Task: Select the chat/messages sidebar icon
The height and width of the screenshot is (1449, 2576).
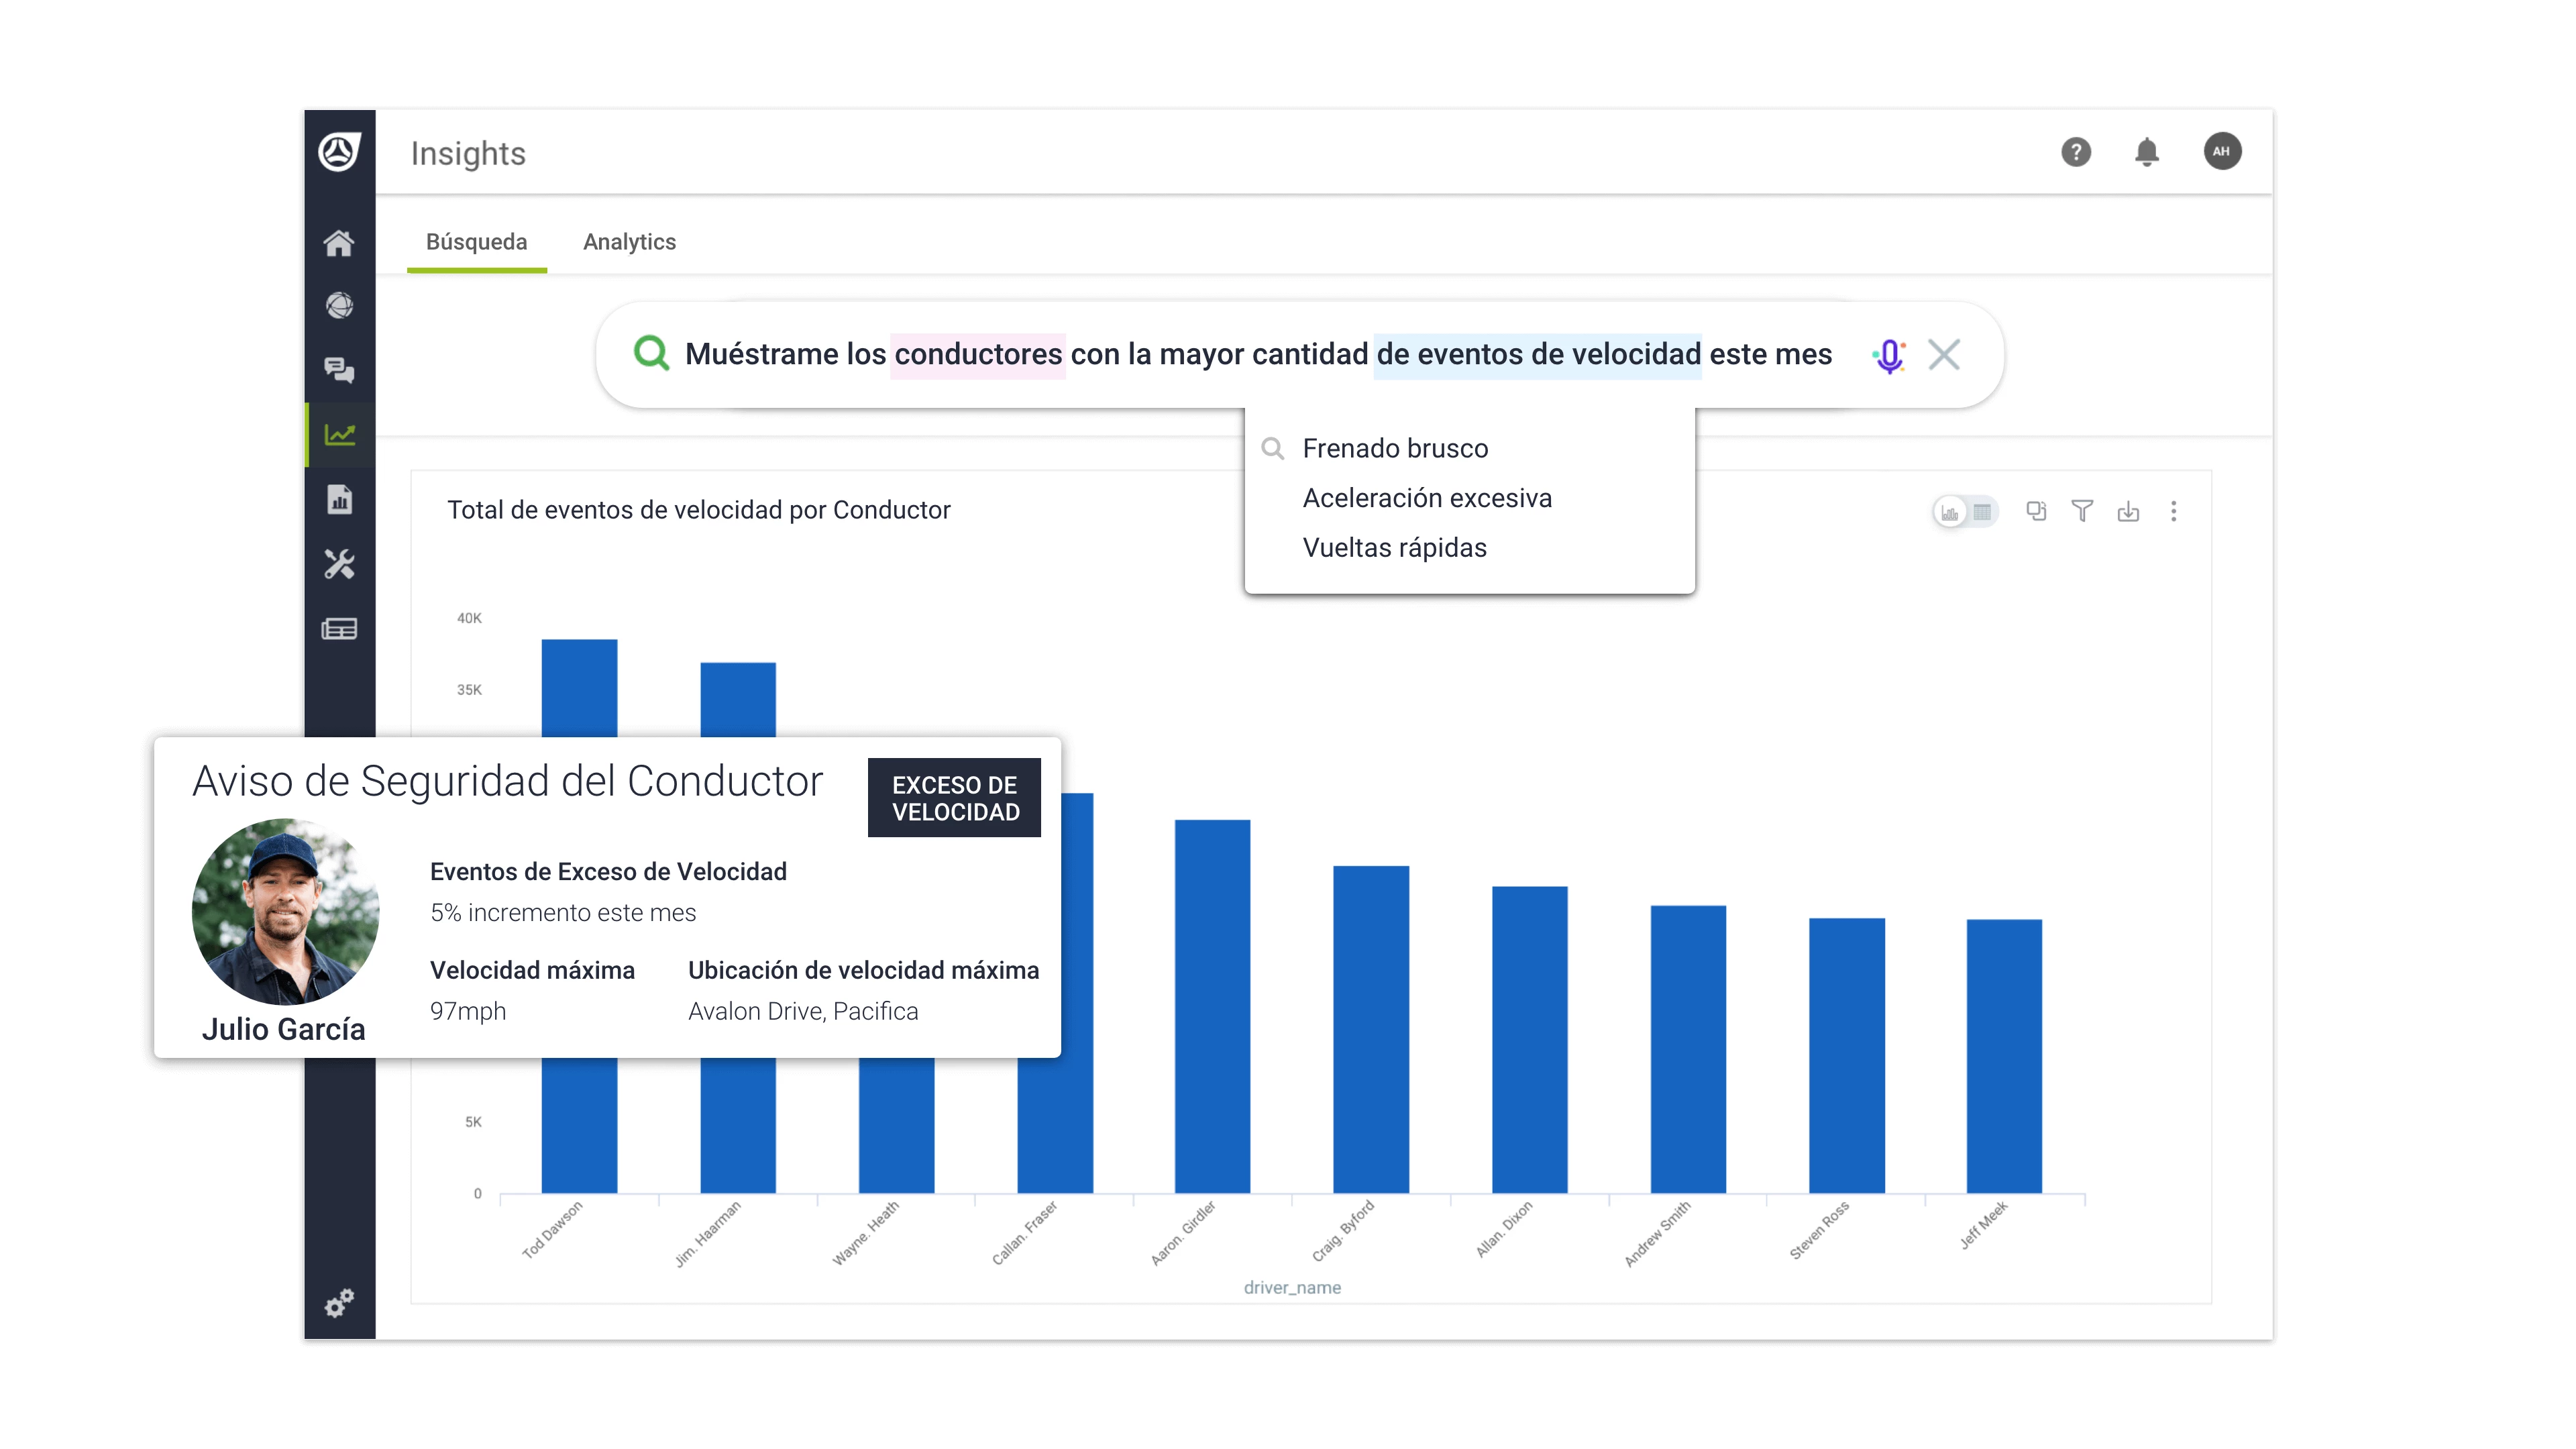Action: point(339,370)
